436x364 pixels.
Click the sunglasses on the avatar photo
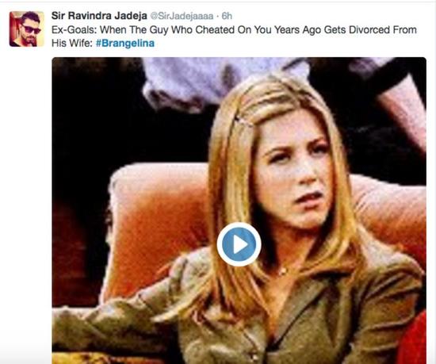pyautogui.click(x=32, y=29)
